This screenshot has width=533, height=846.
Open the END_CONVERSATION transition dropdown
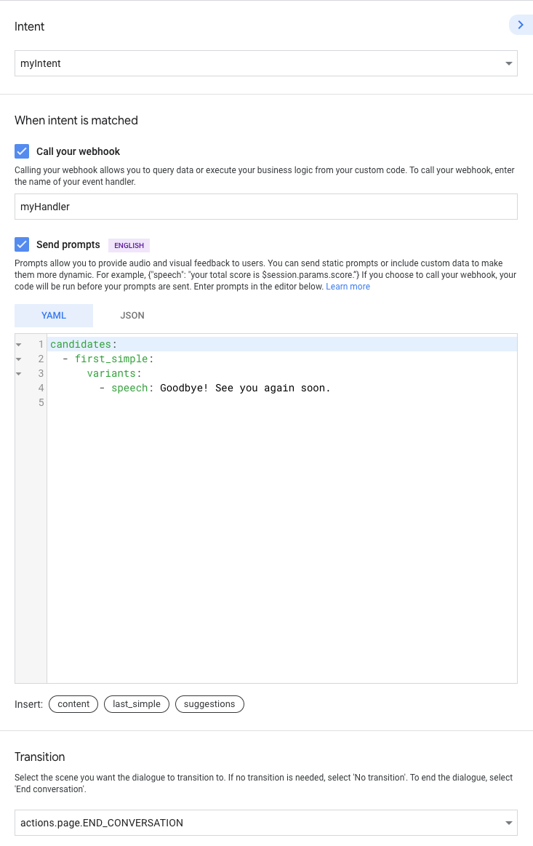point(266,823)
